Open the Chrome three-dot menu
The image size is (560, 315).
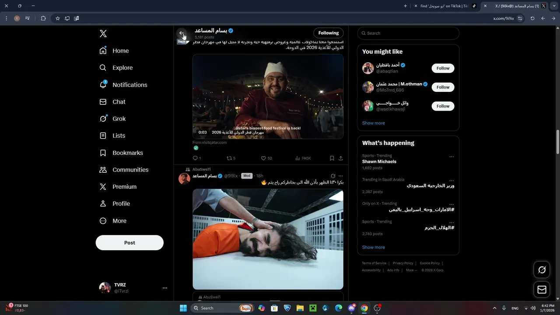(x=7, y=18)
